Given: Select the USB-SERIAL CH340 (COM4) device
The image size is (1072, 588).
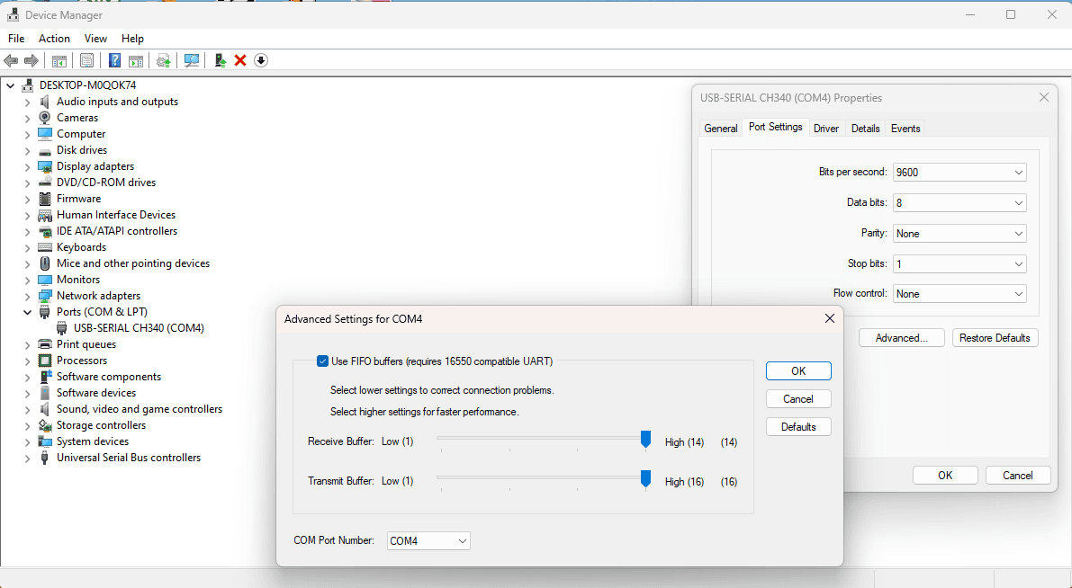Looking at the screenshot, I should [139, 328].
